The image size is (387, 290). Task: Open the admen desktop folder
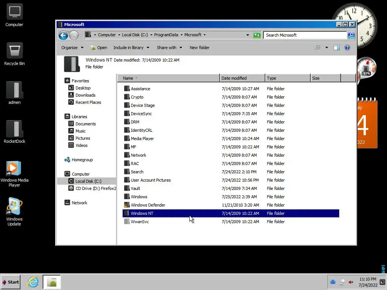tap(14, 93)
